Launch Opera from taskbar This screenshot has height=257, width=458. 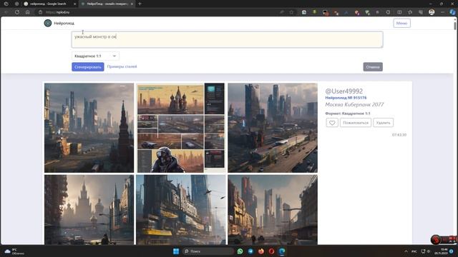[271, 251]
